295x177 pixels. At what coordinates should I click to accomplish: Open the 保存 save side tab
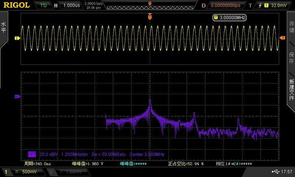point(291,58)
